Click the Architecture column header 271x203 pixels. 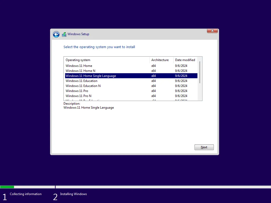160,60
